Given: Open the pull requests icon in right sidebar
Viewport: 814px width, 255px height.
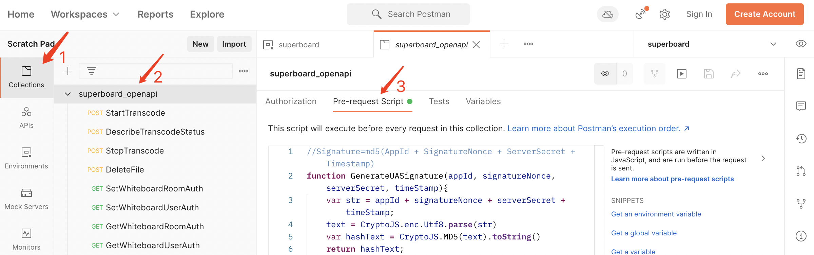Looking at the screenshot, I should 801,171.
